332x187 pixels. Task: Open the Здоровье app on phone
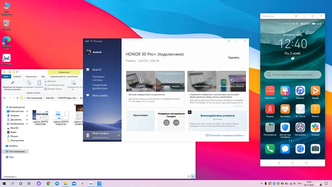(285, 109)
